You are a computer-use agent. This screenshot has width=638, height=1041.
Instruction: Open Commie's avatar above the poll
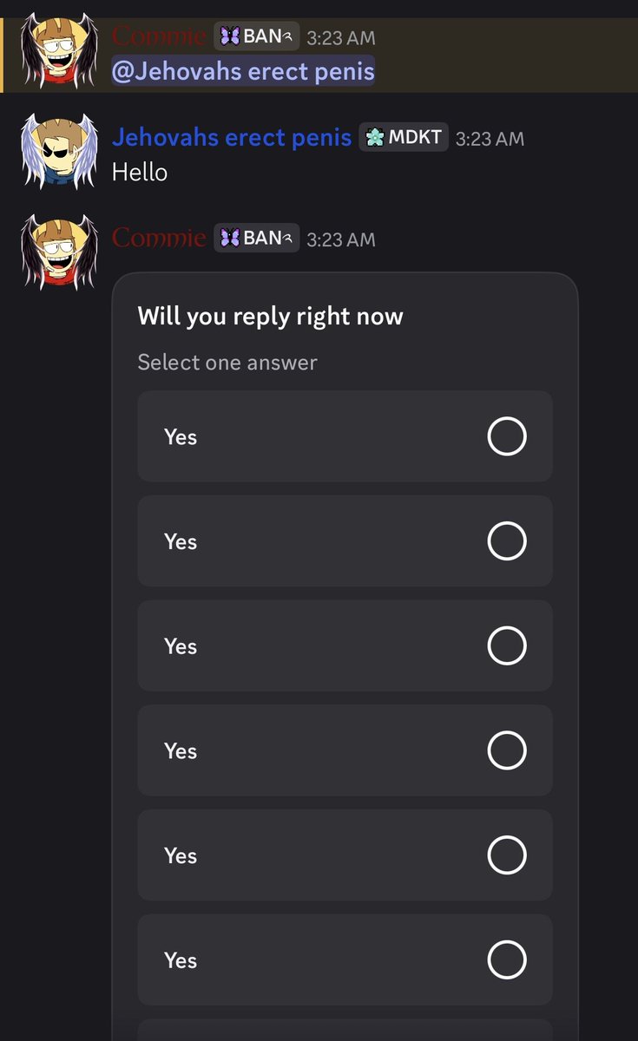click(x=59, y=252)
